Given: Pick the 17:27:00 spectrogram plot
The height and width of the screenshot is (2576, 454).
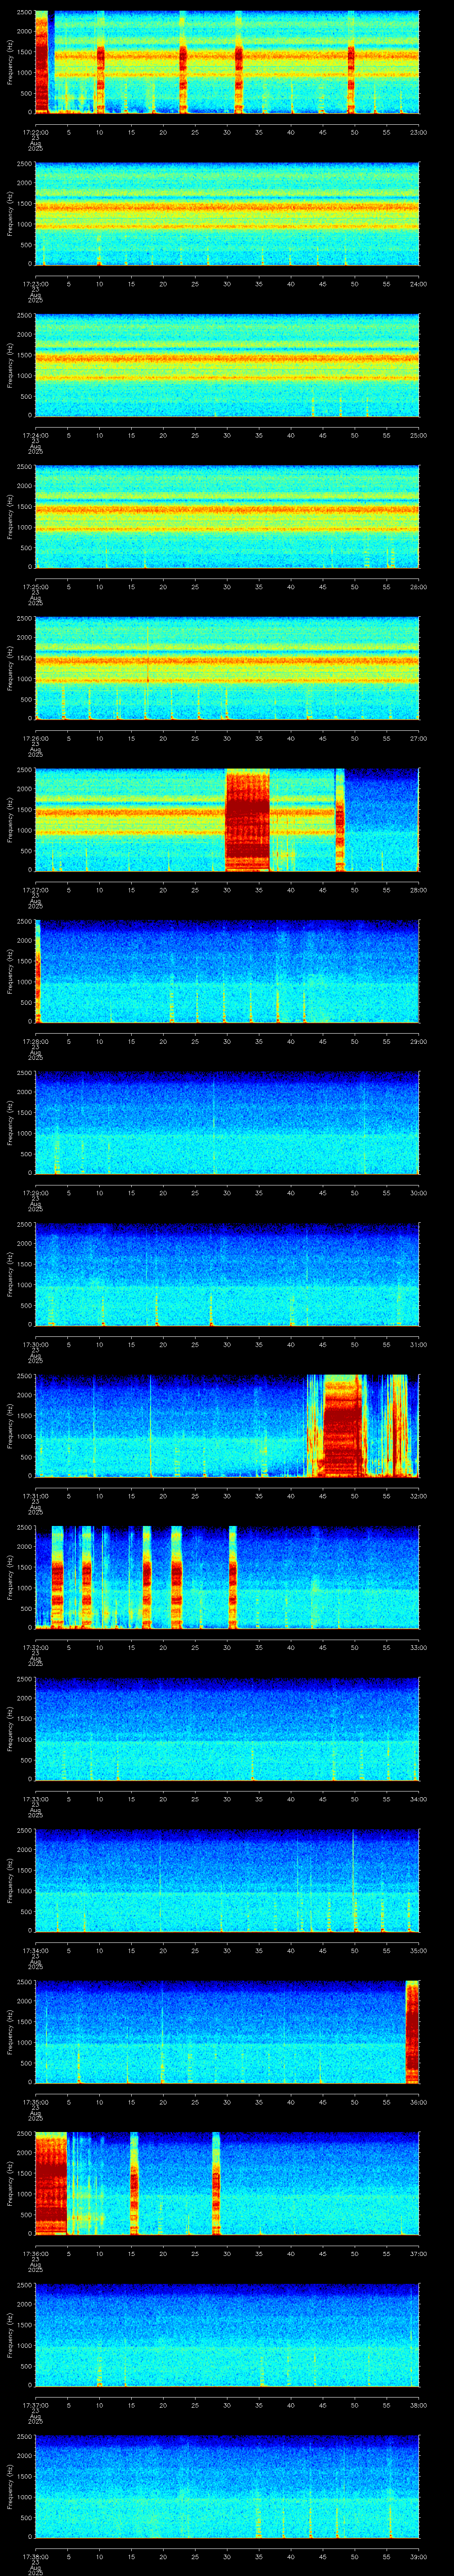Looking at the screenshot, I should tap(227, 820).
